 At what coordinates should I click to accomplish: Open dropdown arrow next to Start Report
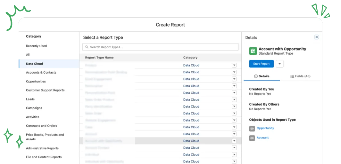tap(280, 64)
